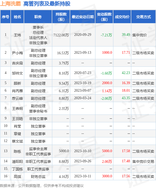Click the shareholding 7122.00万
Image resolution: width=156 pixels, height=188 pixels.
[61, 35]
